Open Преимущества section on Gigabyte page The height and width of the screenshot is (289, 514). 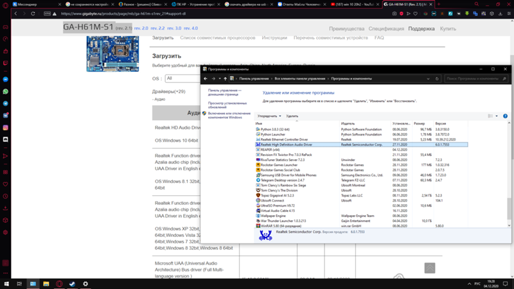tap(346, 28)
